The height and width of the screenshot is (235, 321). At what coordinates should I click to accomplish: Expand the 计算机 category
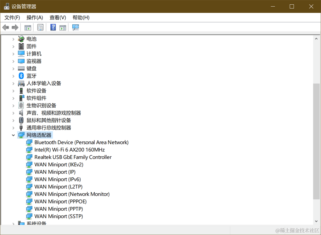[x=13, y=54]
